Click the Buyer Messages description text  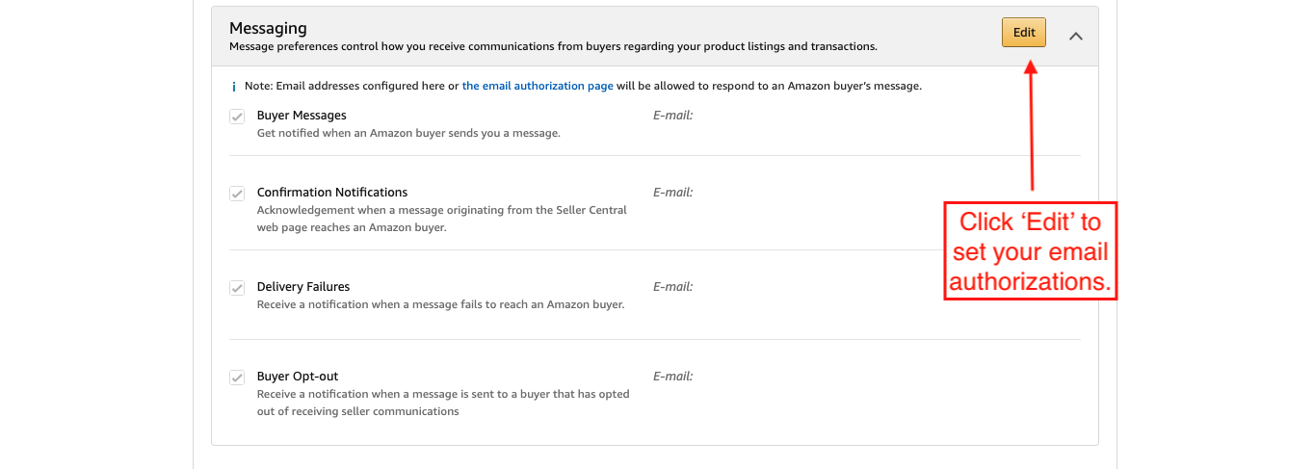(408, 133)
